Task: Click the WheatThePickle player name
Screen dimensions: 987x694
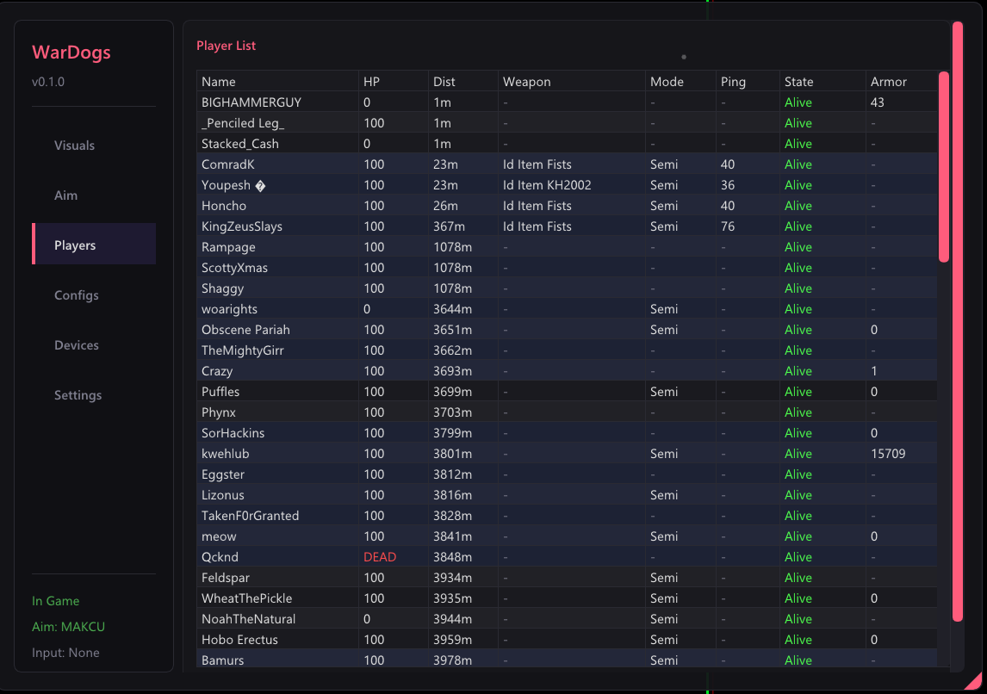Action: [x=246, y=598]
